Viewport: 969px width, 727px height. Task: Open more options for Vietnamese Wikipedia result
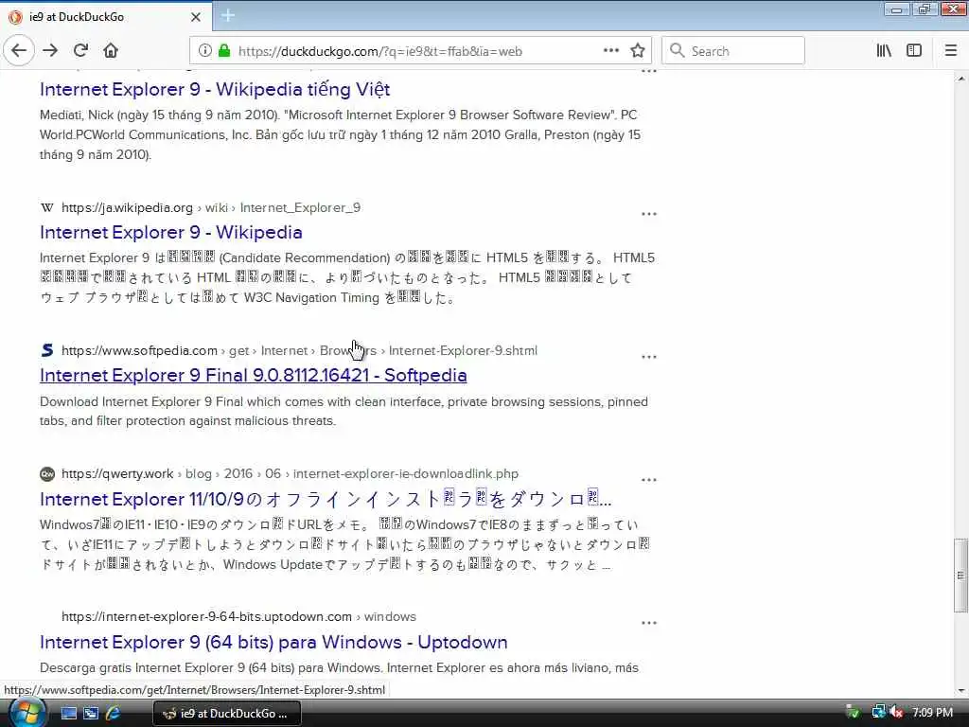pos(649,72)
